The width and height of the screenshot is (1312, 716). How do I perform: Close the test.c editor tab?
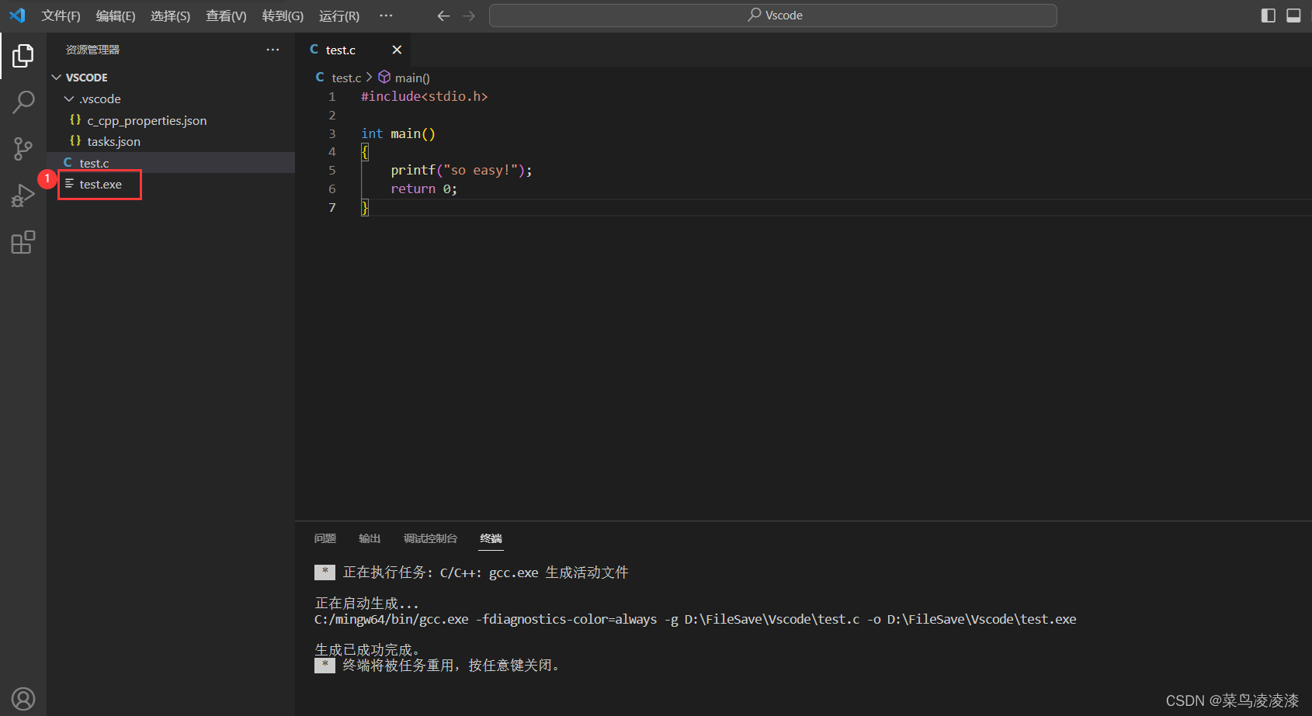397,50
